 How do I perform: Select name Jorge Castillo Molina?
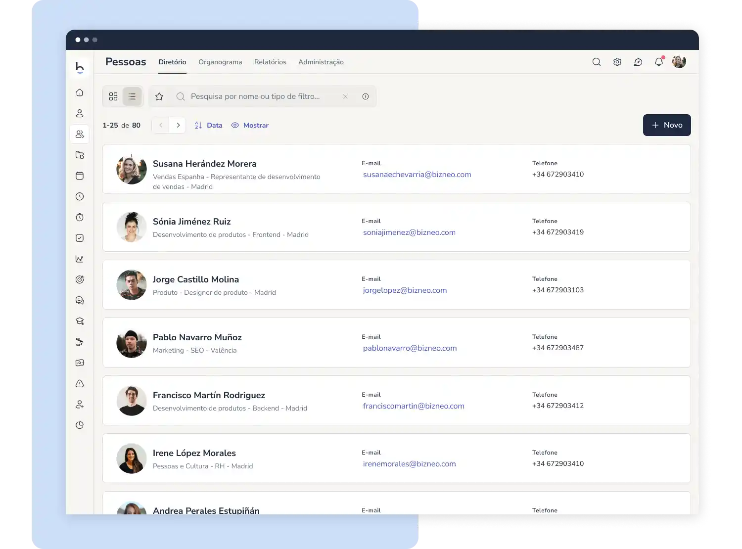tap(195, 279)
